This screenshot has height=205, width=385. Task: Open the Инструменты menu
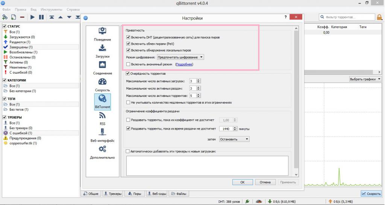click(51, 9)
